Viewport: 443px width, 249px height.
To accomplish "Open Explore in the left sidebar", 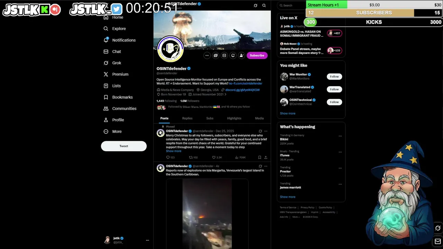I will click(115, 29).
